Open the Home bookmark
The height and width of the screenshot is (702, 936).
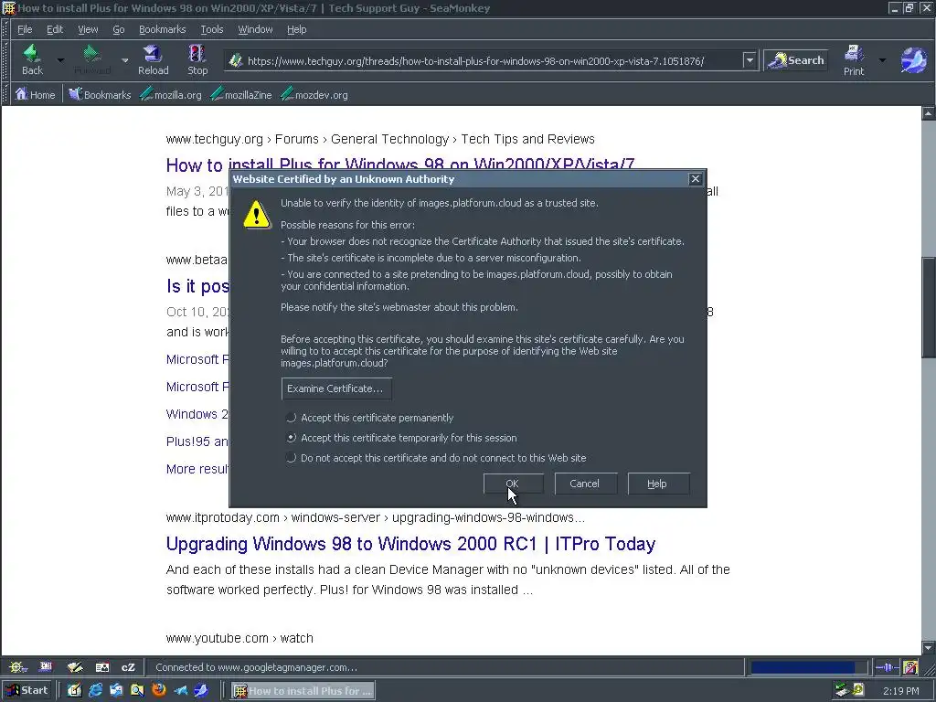[36, 94]
